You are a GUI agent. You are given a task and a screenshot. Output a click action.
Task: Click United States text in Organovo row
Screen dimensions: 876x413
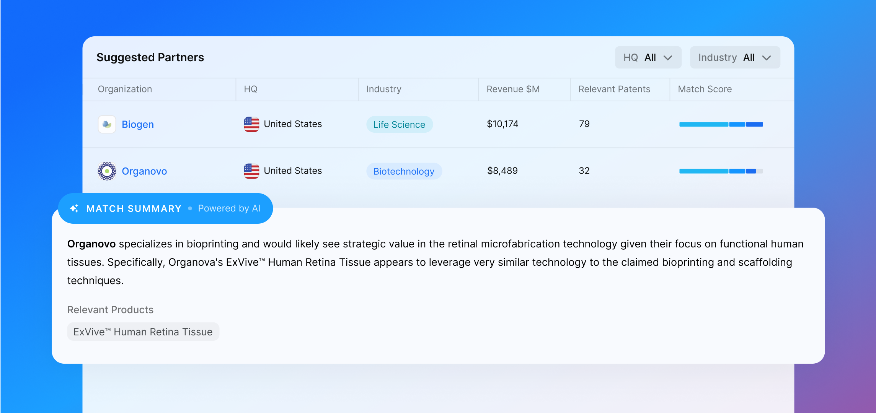tap(293, 171)
